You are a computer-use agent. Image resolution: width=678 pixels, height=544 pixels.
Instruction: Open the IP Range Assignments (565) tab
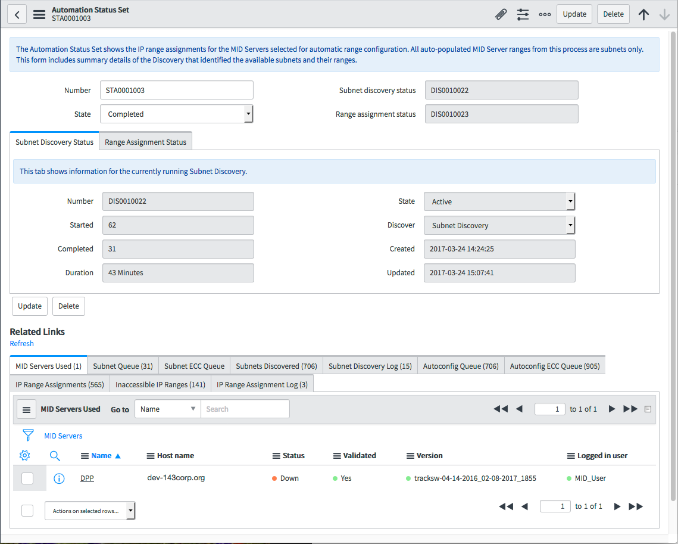[x=60, y=385]
